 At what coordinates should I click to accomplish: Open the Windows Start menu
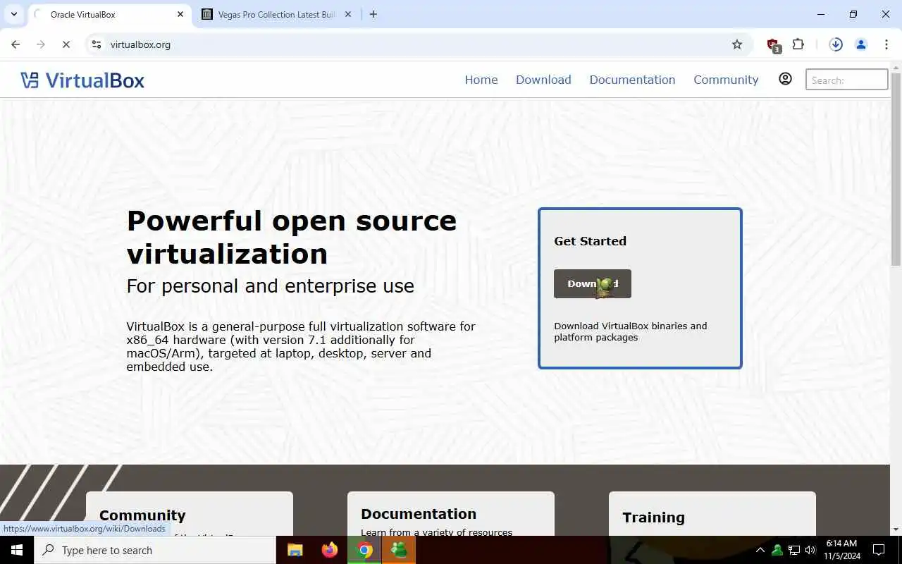click(x=17, y=550)
